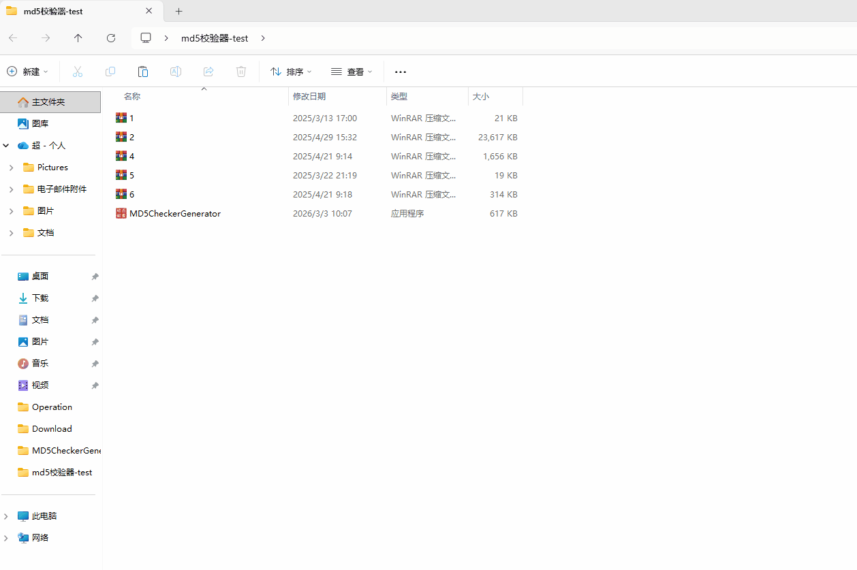Image resolution: width=857 pixels, height=570 pixels.
Task: Go up one folder level arrow
Action: coord(78,38)
